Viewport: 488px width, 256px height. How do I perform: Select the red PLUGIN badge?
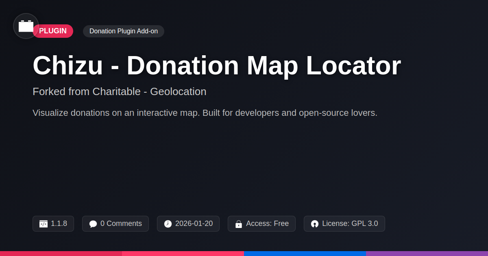(x=53, y=31)
